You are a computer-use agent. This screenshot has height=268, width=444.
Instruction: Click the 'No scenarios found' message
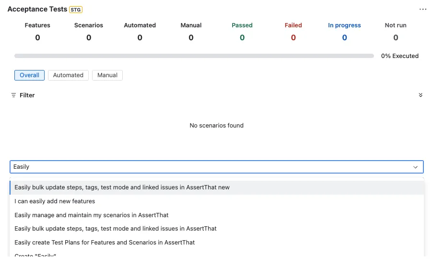click(217, 125)
